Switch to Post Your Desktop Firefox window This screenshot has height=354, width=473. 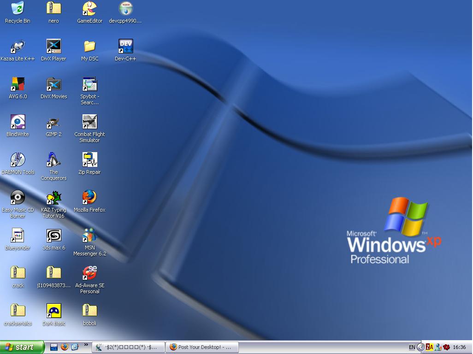(202, 347)
